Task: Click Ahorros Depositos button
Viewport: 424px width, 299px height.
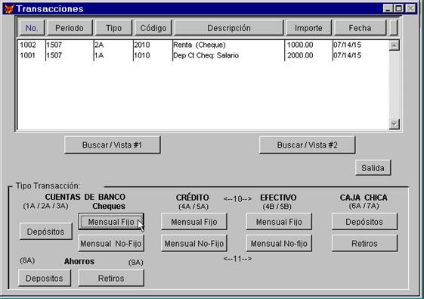Action: point(45,278)
